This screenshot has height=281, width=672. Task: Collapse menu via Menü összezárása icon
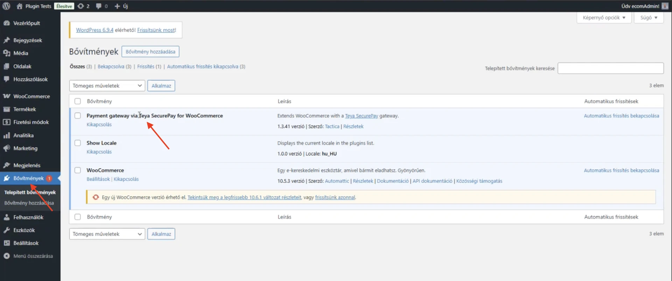(7, 256)
